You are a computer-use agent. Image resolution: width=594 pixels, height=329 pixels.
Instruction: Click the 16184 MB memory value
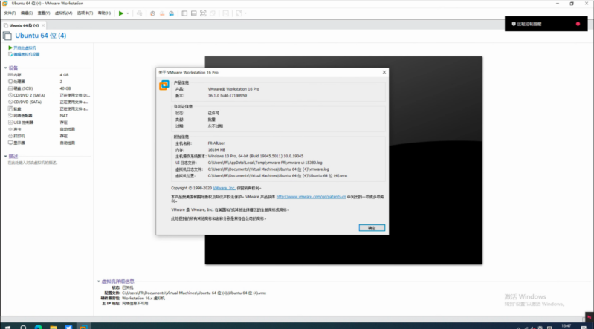point(216,150)
